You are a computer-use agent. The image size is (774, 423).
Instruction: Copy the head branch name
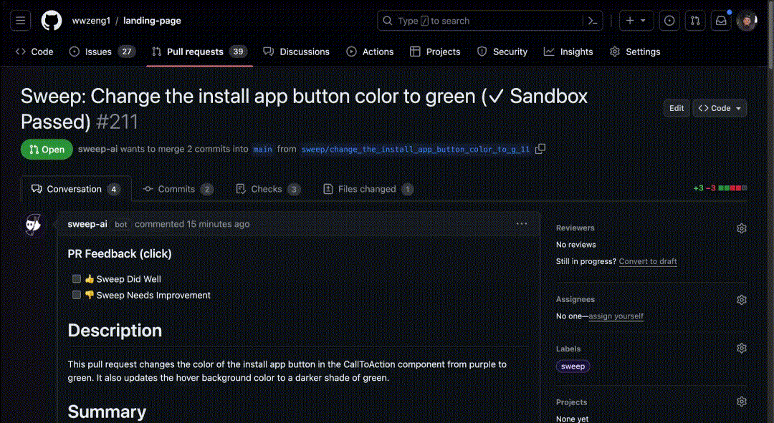click(x=540, y=149)
